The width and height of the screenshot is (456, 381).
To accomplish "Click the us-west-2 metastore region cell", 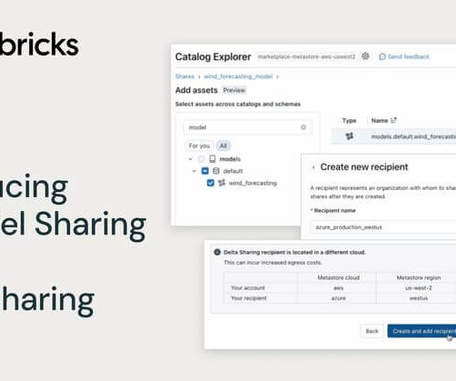I will coord(419,288).
